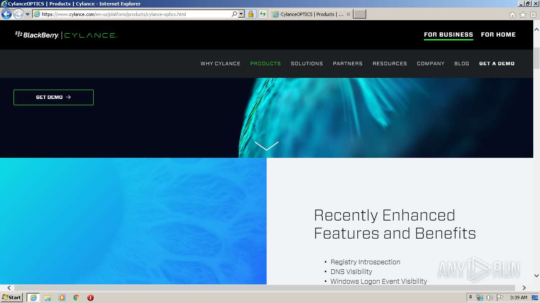Open the Windows Start menu
540x303 pixels.
pos(12,298)
